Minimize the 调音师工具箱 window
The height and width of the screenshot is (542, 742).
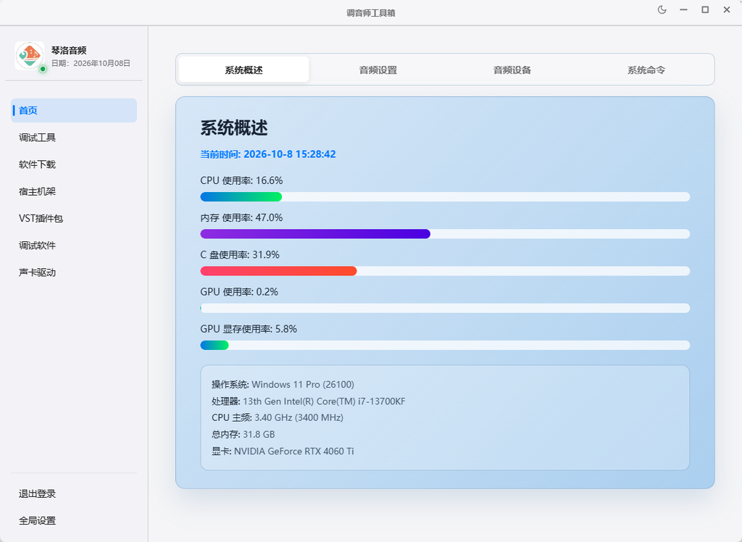tap(683, 10)
